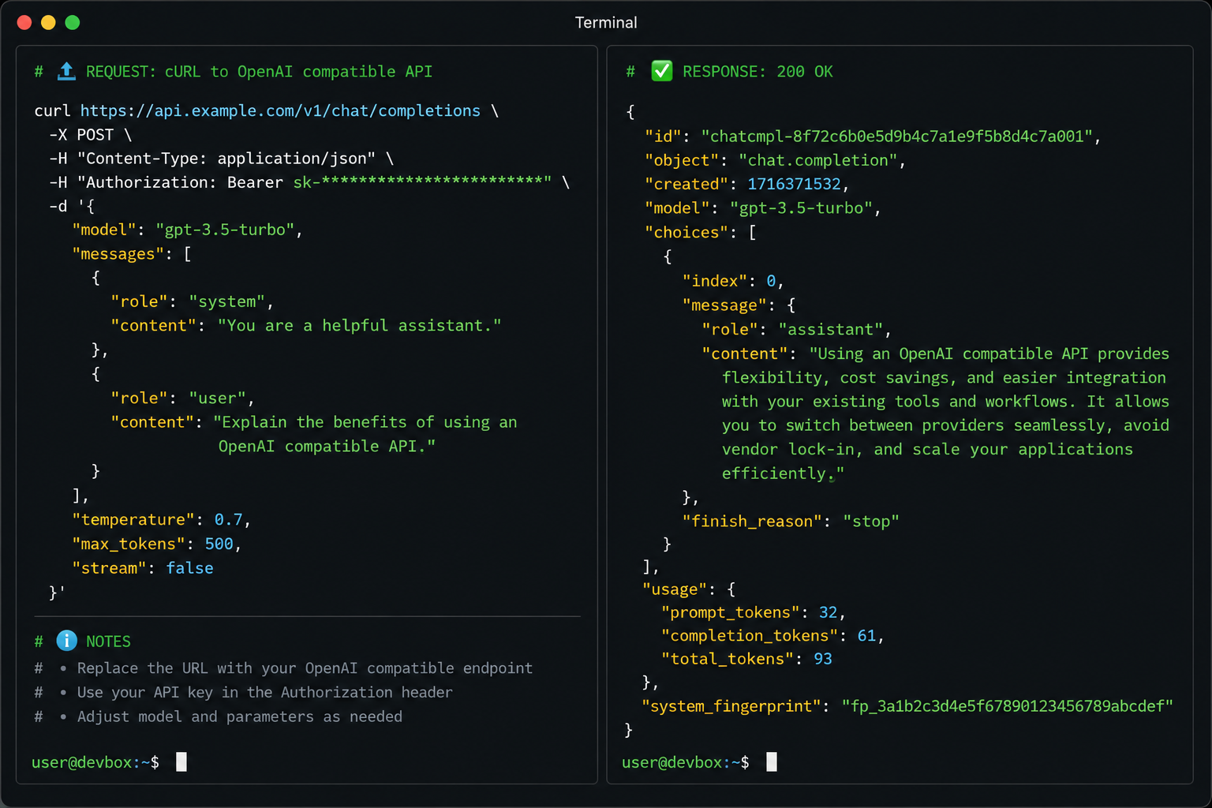Click the NOTES heading text
Screen dimensions: 1212x808
click(108, 642)
